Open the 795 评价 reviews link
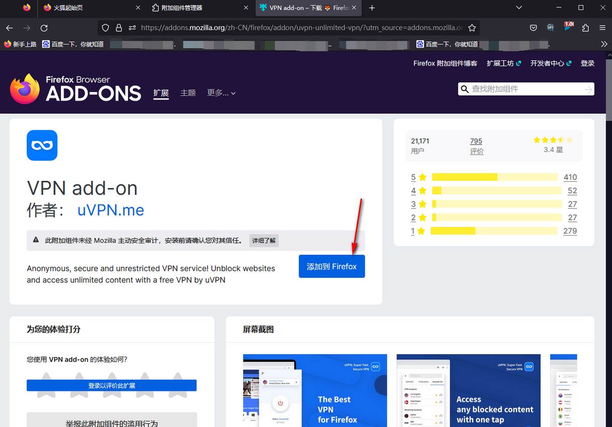The height and width of the screenshot is (427, 612). [476, 146]
